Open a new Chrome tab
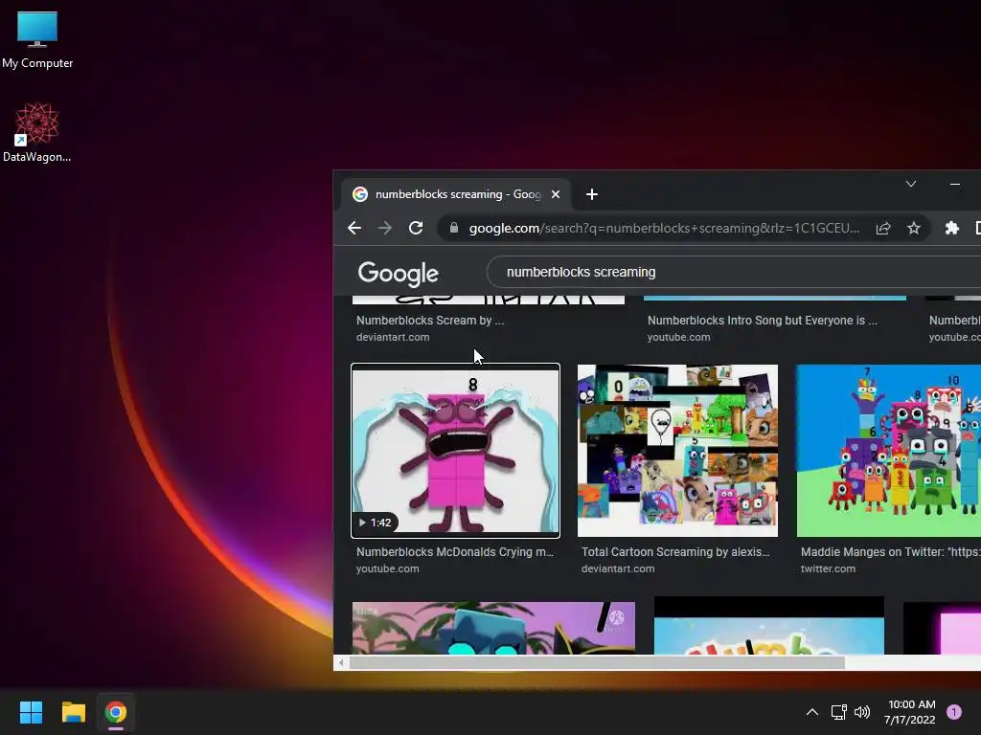Image resolution: width=981 pixels, height=735 pixels. pos(592,194)
